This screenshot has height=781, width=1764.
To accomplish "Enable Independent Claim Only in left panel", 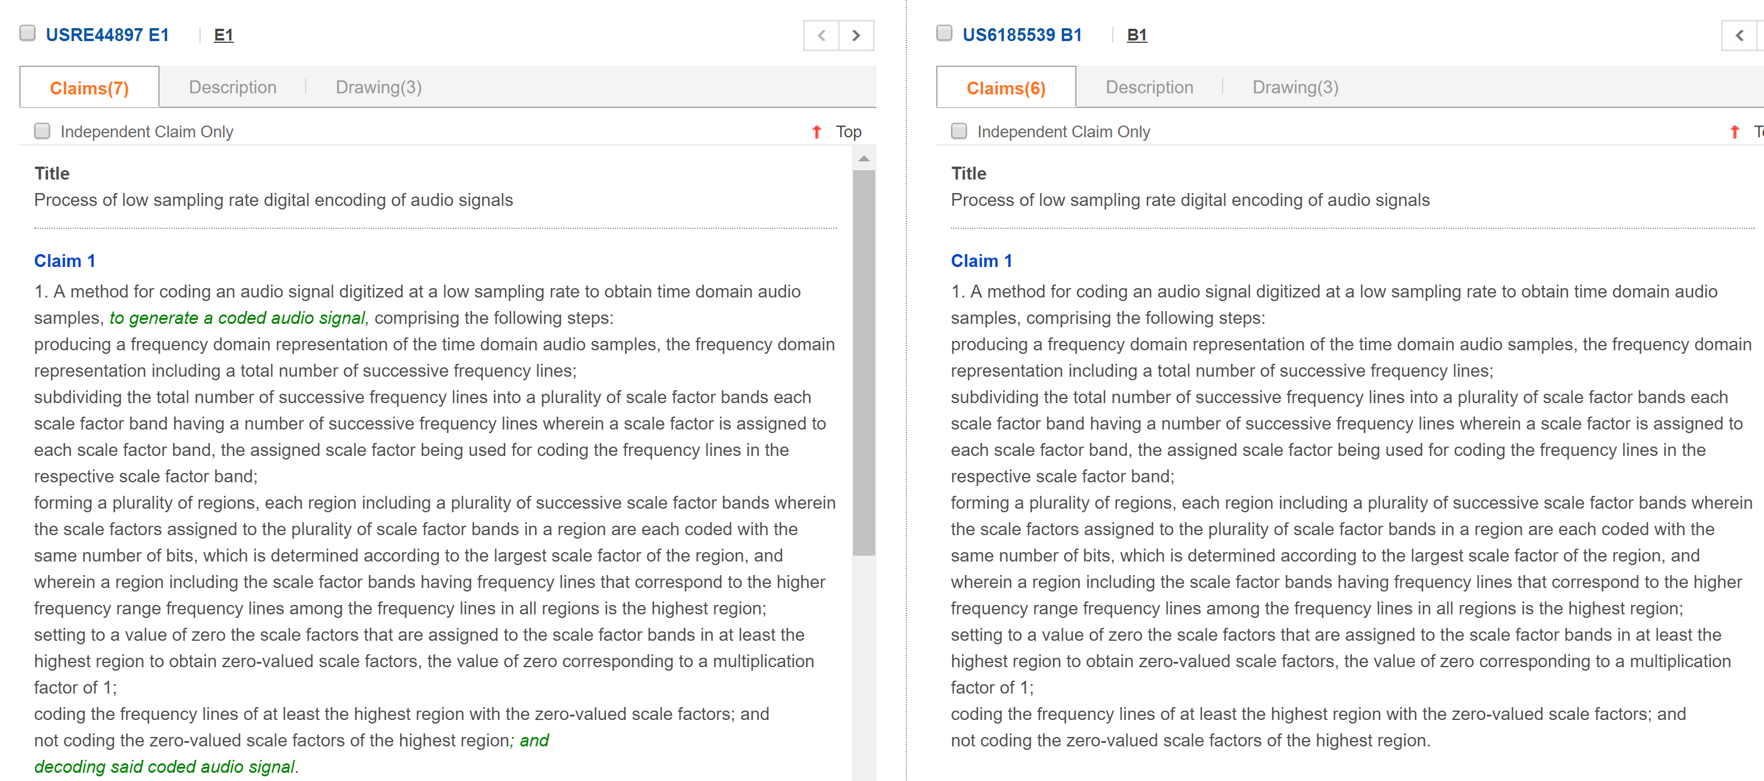I will (42, 131).
